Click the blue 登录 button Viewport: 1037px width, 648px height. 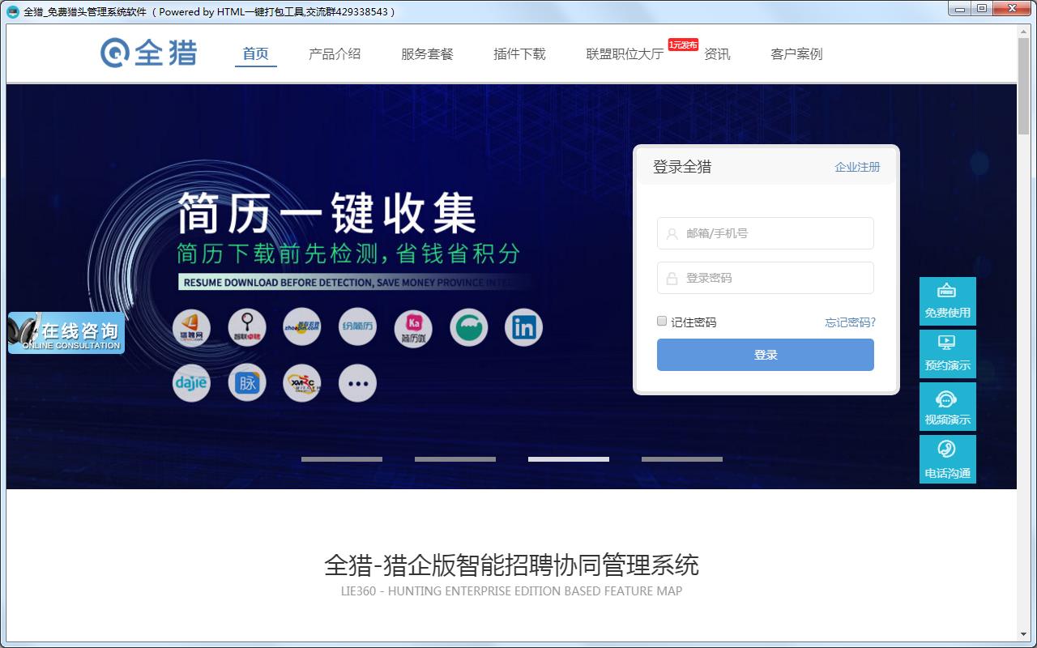766,355
